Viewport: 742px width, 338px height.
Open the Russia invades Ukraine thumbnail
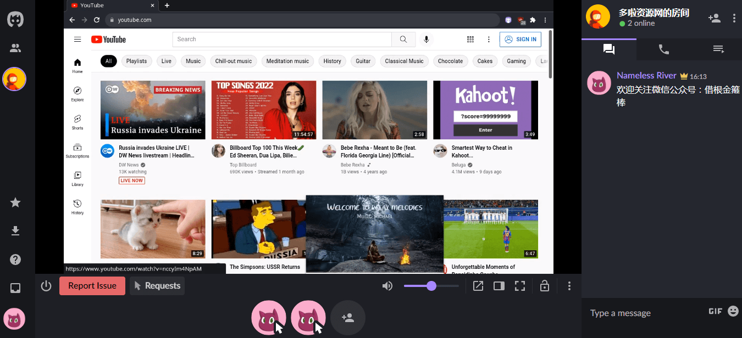coord(153,110)
